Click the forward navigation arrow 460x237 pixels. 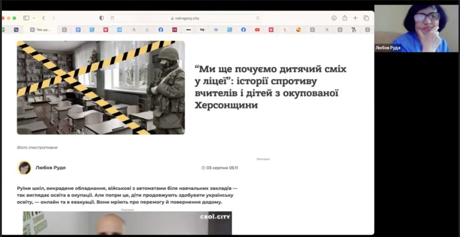tap(53, 18)
